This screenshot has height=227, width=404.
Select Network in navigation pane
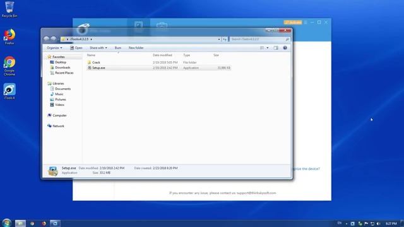click(x=58, y=126)
